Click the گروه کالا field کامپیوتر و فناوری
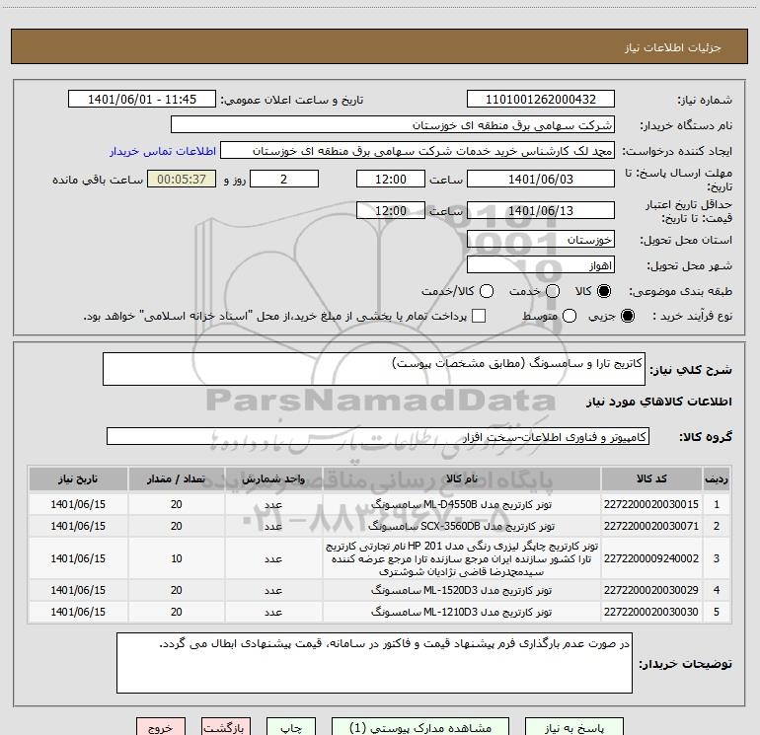This screenshot has height=735, width=760. pos(378,436)
